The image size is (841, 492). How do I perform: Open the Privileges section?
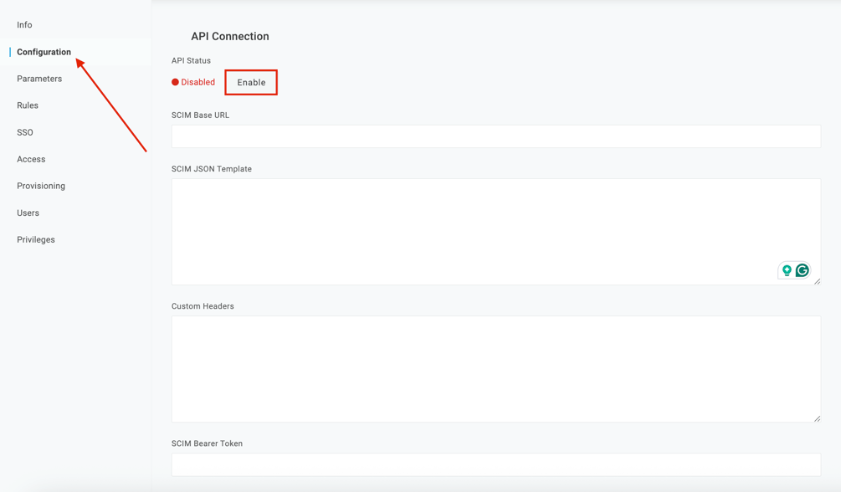[34, 238]
